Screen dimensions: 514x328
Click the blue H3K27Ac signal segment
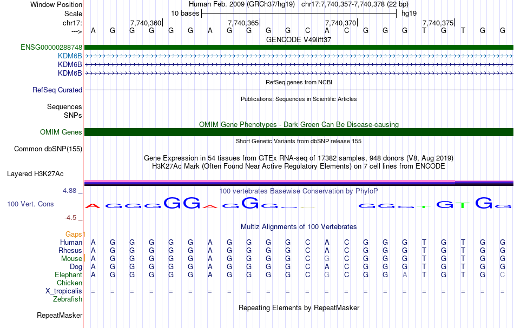pyautogui.click(x=484, y=182)
